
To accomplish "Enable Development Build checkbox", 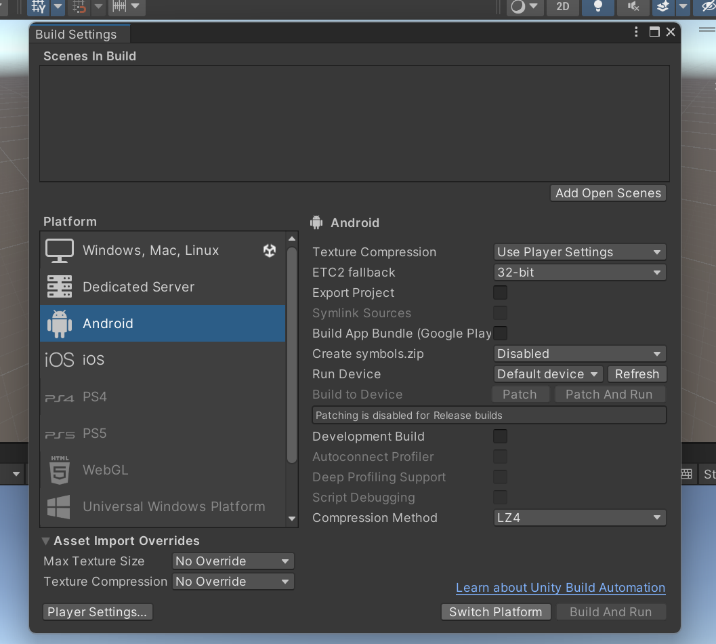I will click(500, 437).
